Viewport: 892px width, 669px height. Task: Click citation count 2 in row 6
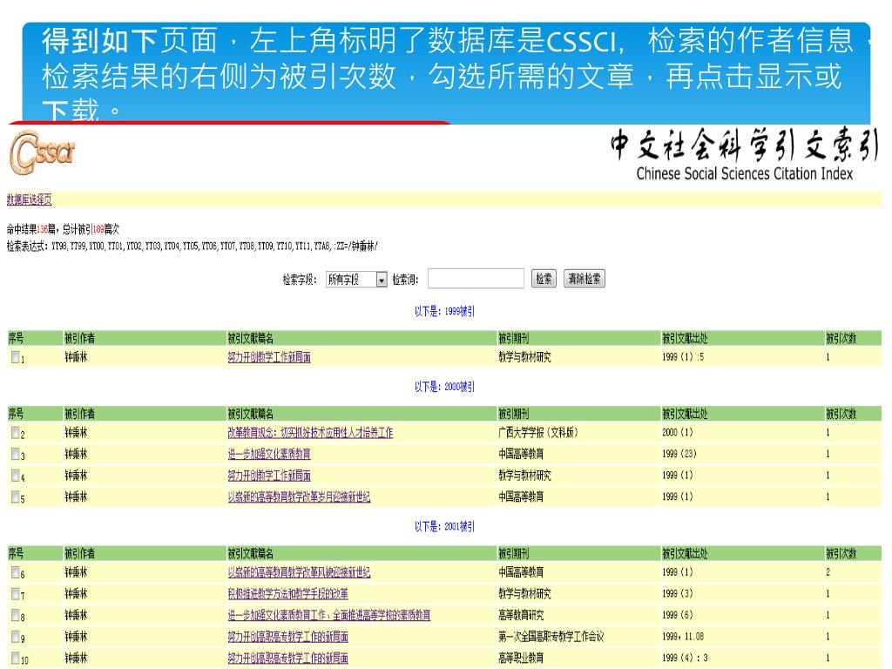point(828,572)
